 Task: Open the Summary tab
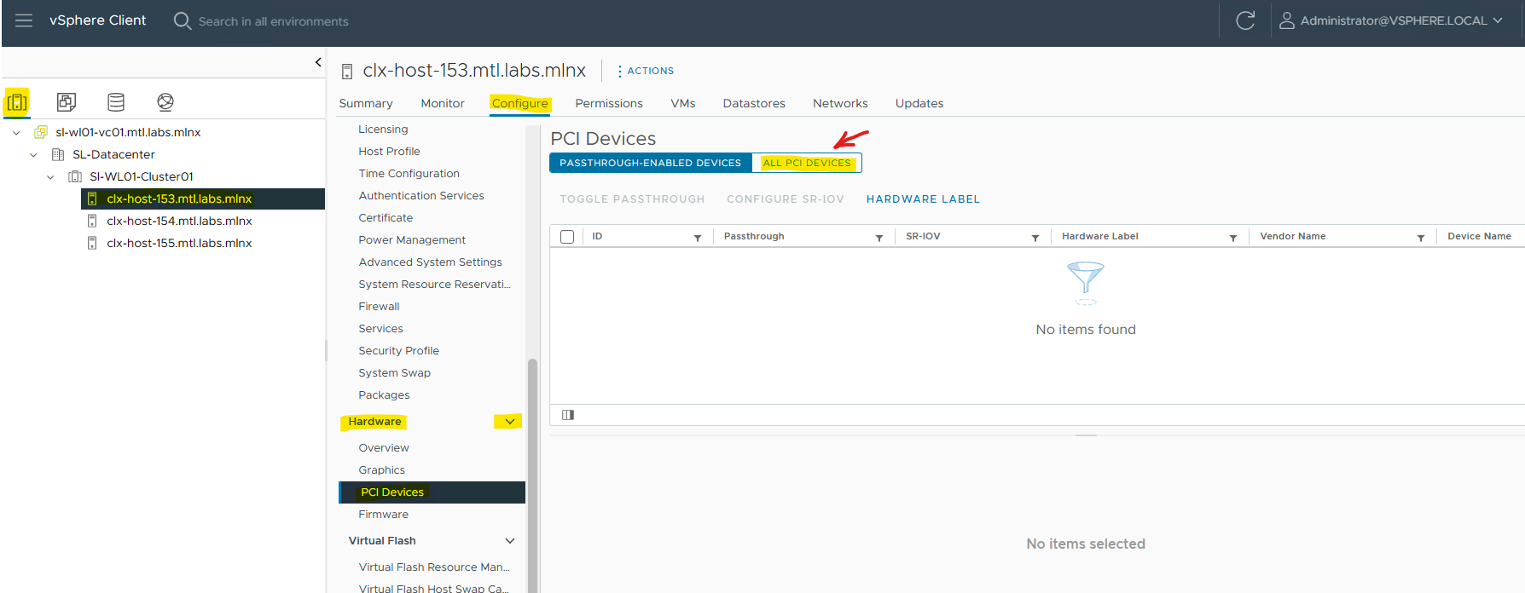point(366,103)
